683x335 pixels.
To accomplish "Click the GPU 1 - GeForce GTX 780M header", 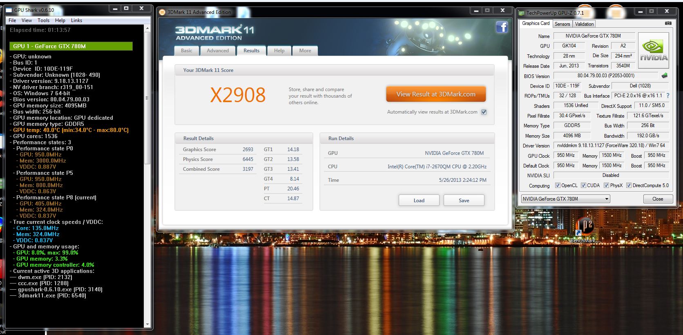I will 71,46.
